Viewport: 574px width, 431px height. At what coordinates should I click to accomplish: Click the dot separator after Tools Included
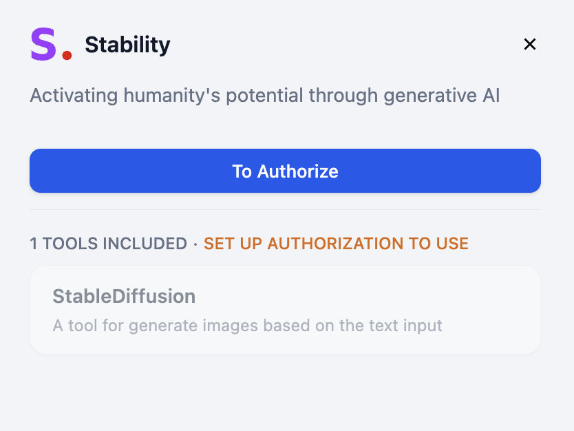[195, 244]
